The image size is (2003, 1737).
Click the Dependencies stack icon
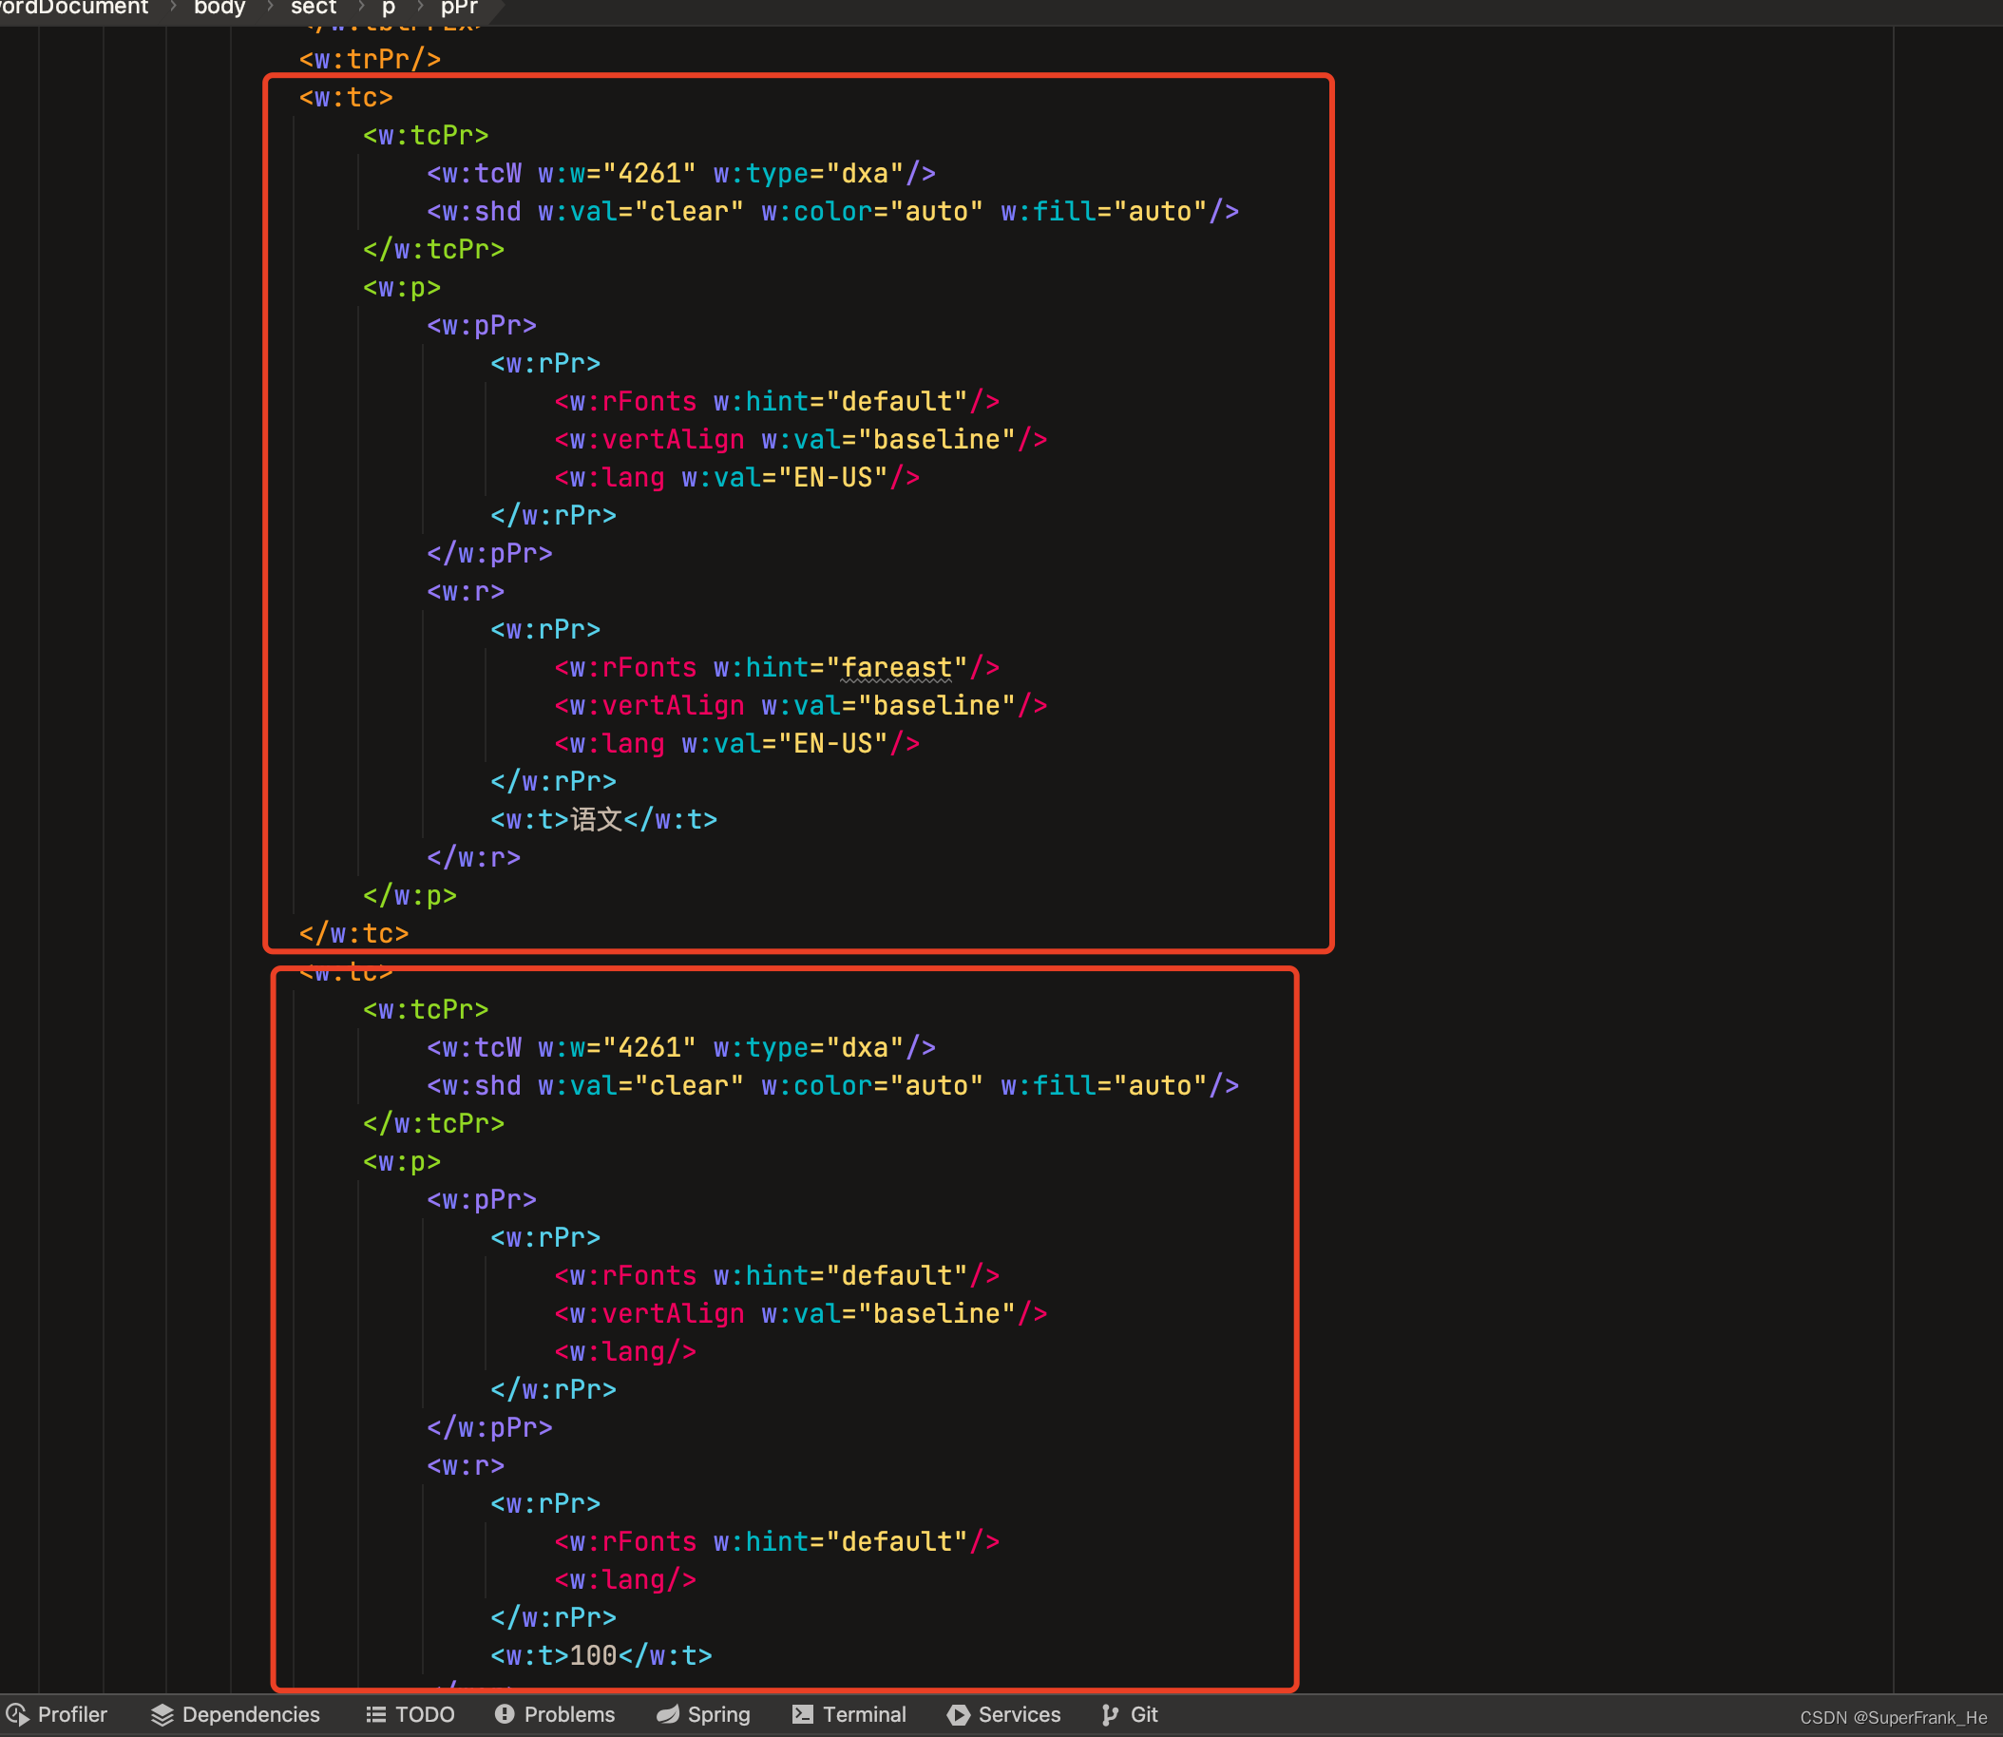pos(162,1715)
